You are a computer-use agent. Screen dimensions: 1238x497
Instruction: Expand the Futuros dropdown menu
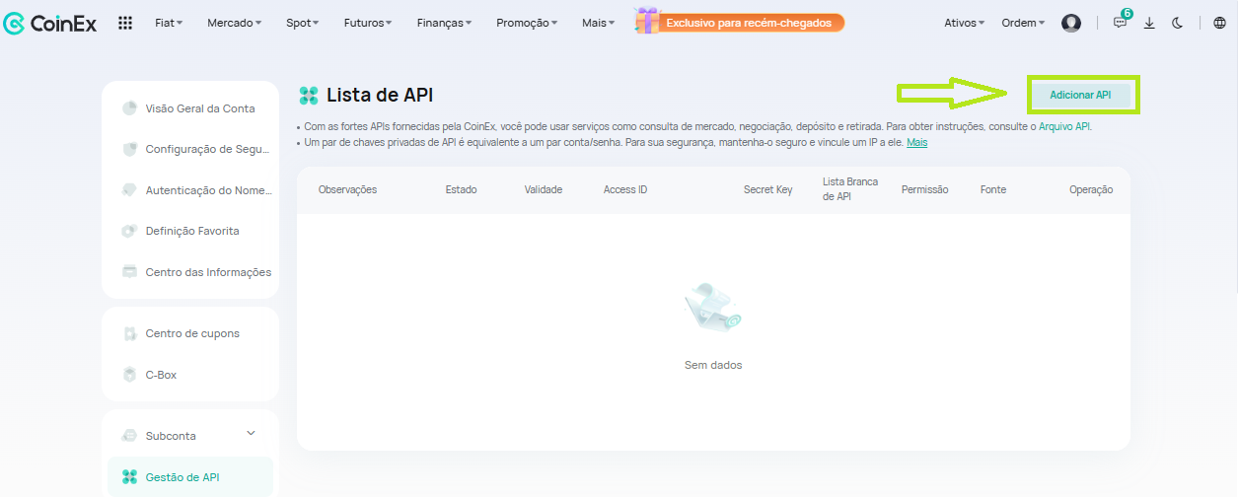point(367,23)
